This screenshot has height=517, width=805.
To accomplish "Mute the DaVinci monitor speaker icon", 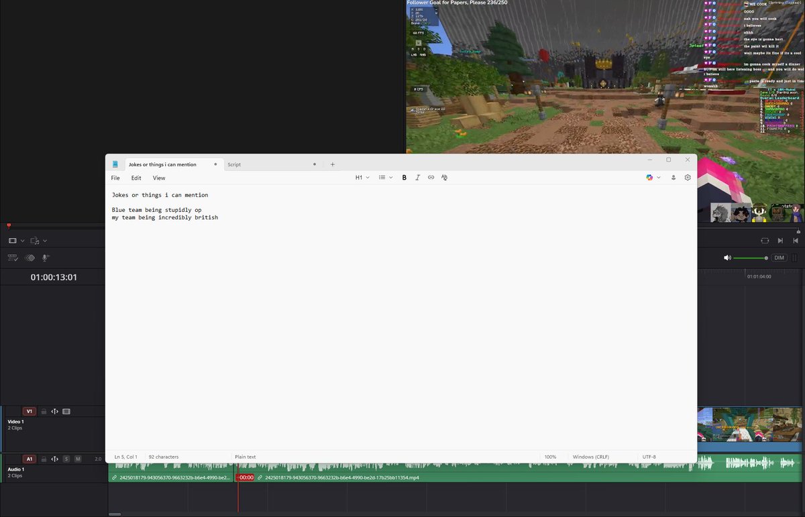I will 727,257.
